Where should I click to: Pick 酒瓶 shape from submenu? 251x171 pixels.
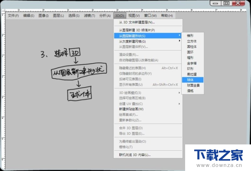pyautogui.click(x=193, y=91)
